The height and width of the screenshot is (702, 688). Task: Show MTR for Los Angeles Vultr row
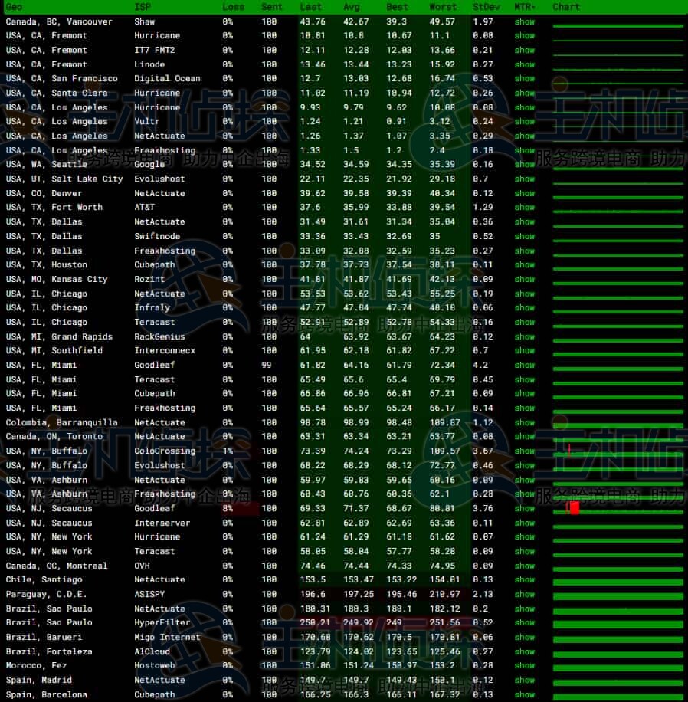point(525,121)
